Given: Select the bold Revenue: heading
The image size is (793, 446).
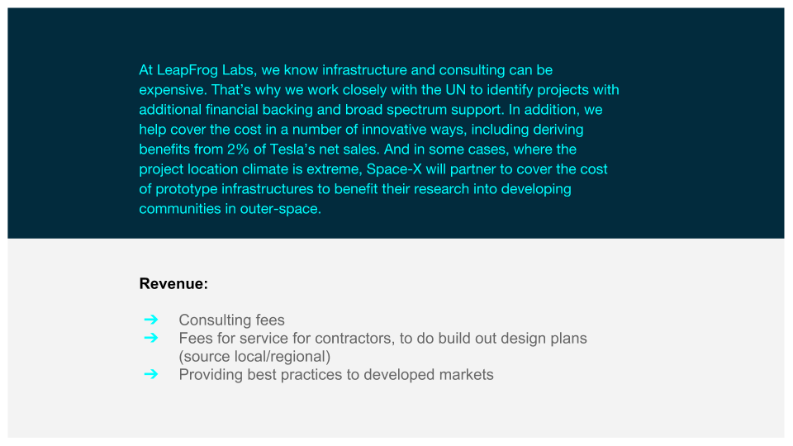Looking at the screenshot, I should pos(173,284).
